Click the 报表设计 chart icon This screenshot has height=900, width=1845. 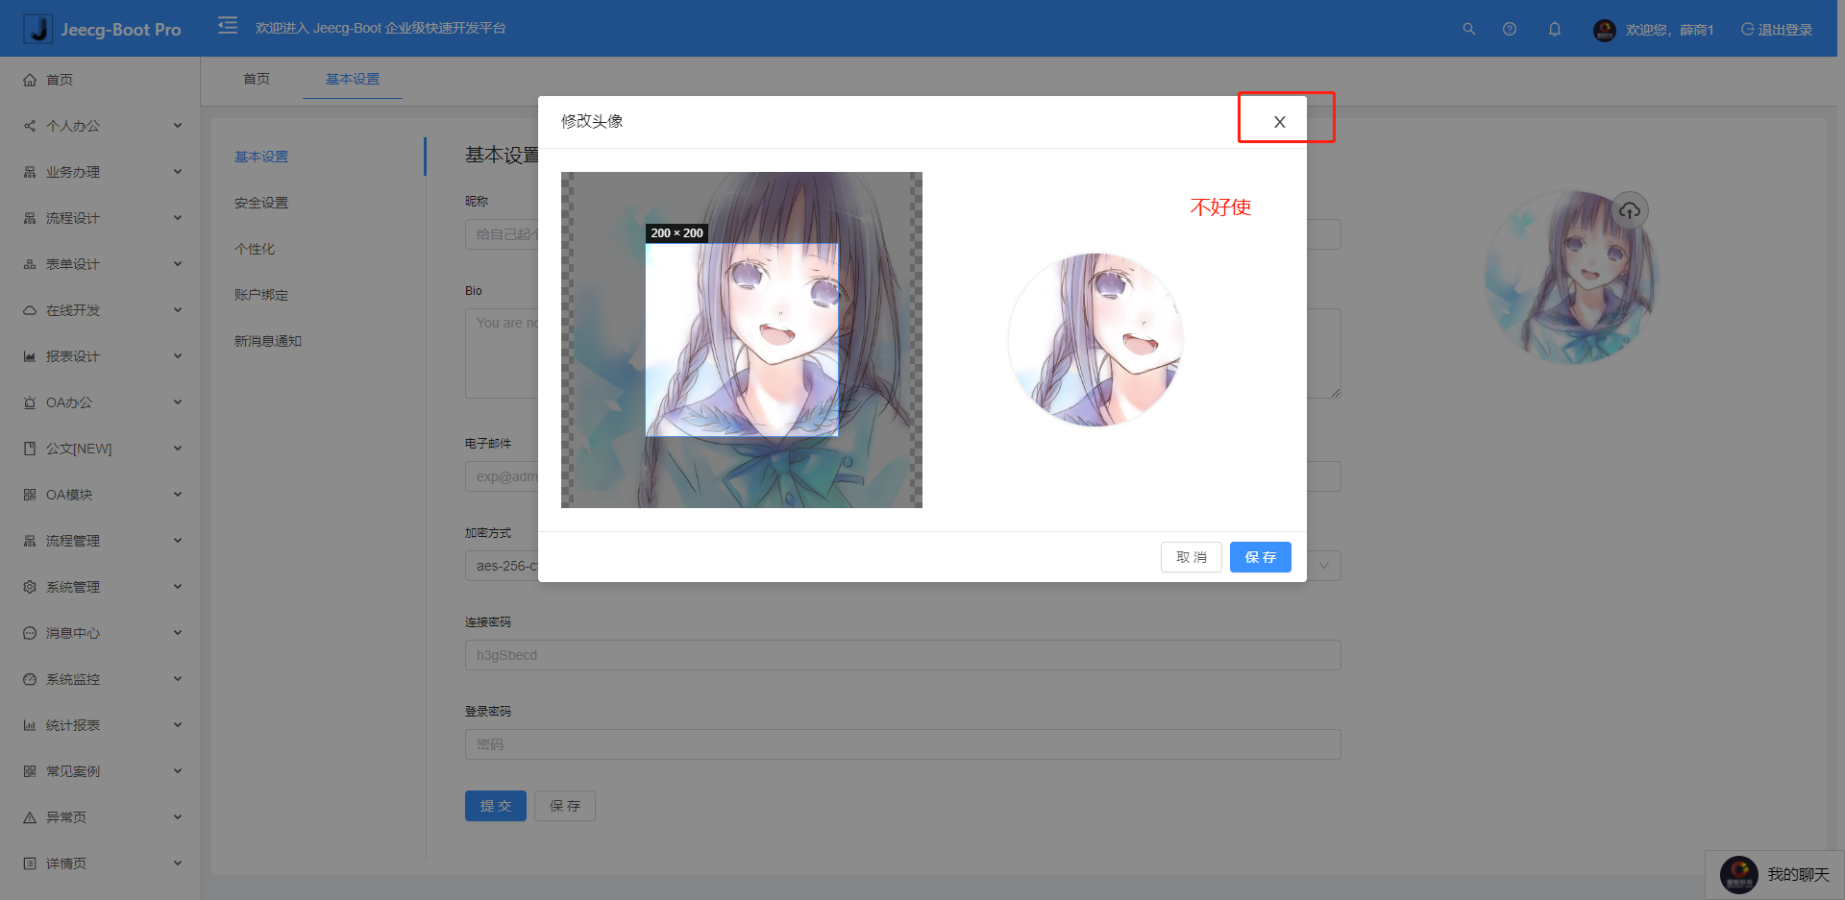click(30, 356)
